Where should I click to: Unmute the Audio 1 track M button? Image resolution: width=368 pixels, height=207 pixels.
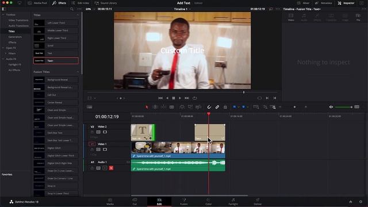(x=111, y=168)
